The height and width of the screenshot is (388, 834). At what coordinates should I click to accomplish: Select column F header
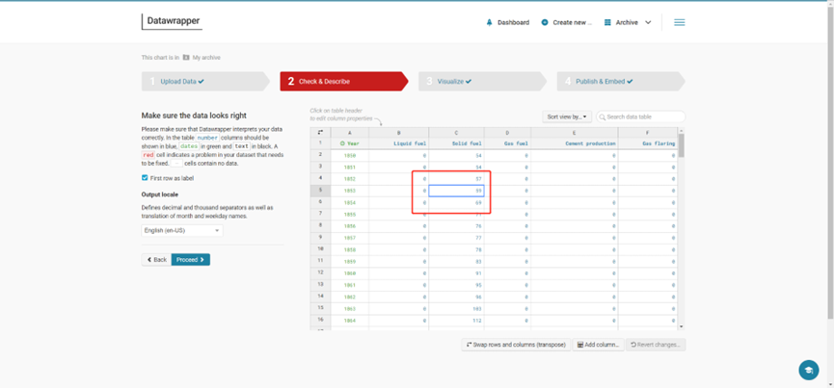click(648, 133)
